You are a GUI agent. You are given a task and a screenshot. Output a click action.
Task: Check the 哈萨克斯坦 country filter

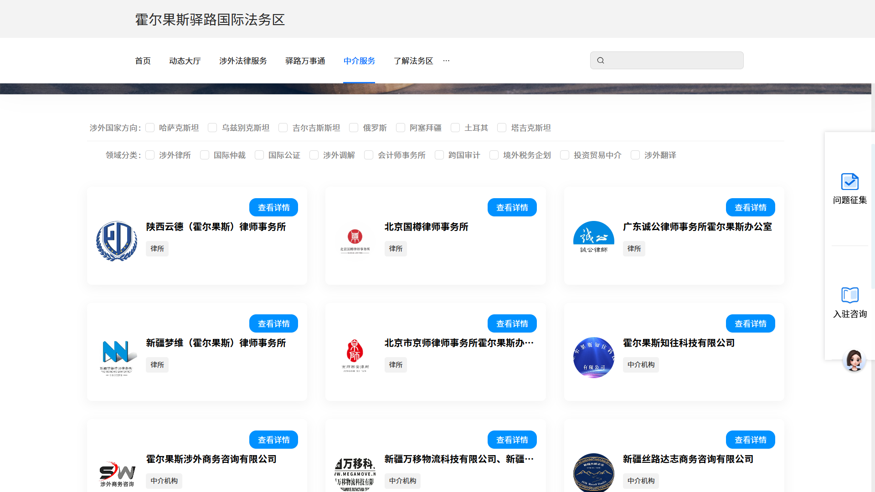[x=150, y=128]
